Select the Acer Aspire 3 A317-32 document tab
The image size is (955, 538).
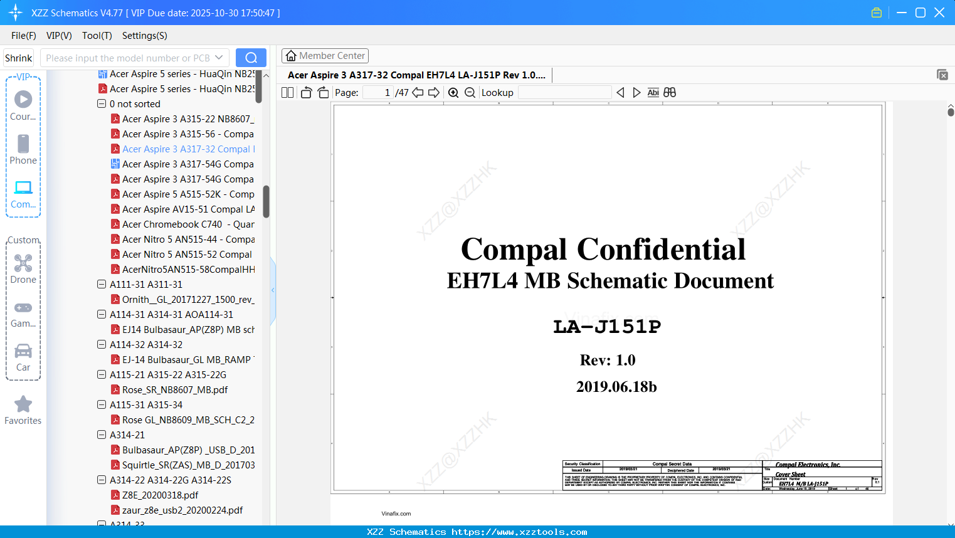416,75
